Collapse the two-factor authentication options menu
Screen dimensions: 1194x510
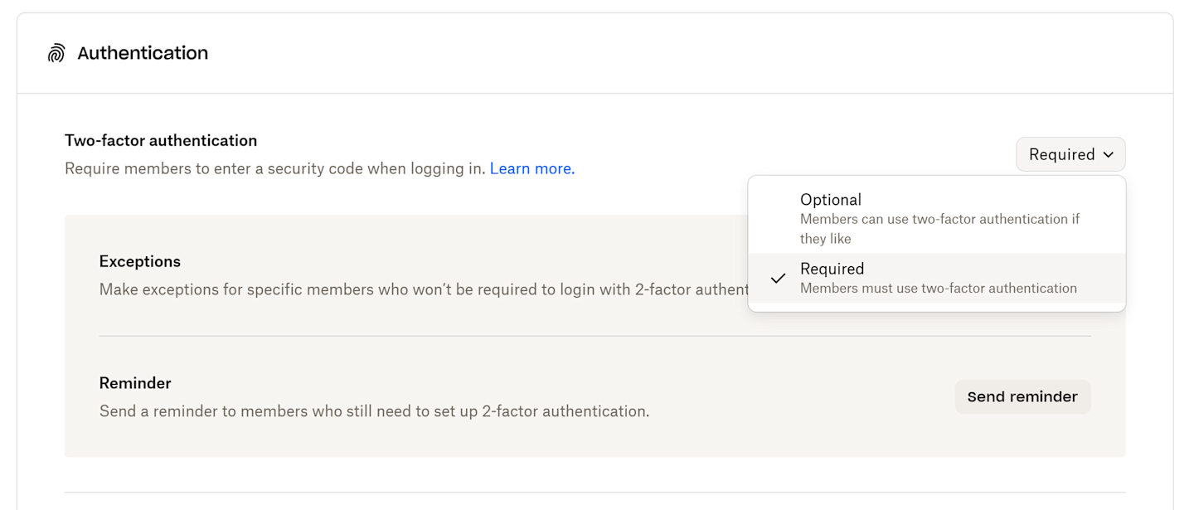tap(1070, 154)
